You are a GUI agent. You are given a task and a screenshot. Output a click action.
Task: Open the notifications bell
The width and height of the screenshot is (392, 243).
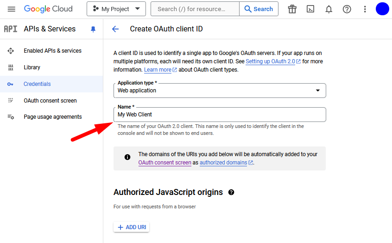coord(329,9)
